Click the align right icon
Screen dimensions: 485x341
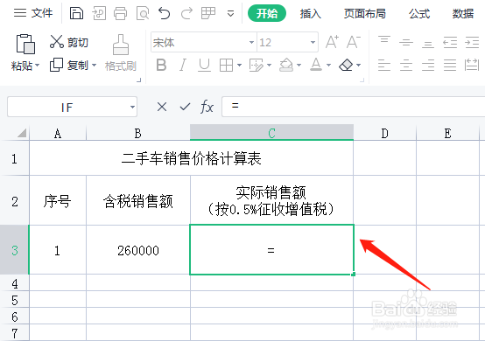coord(428,65)
